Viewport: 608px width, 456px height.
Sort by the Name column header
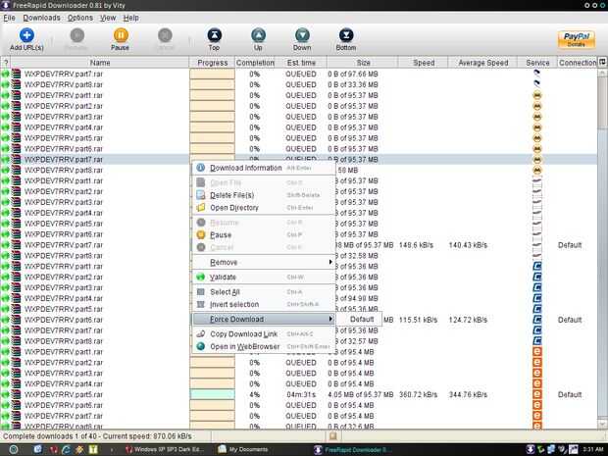tap(100, 63)
